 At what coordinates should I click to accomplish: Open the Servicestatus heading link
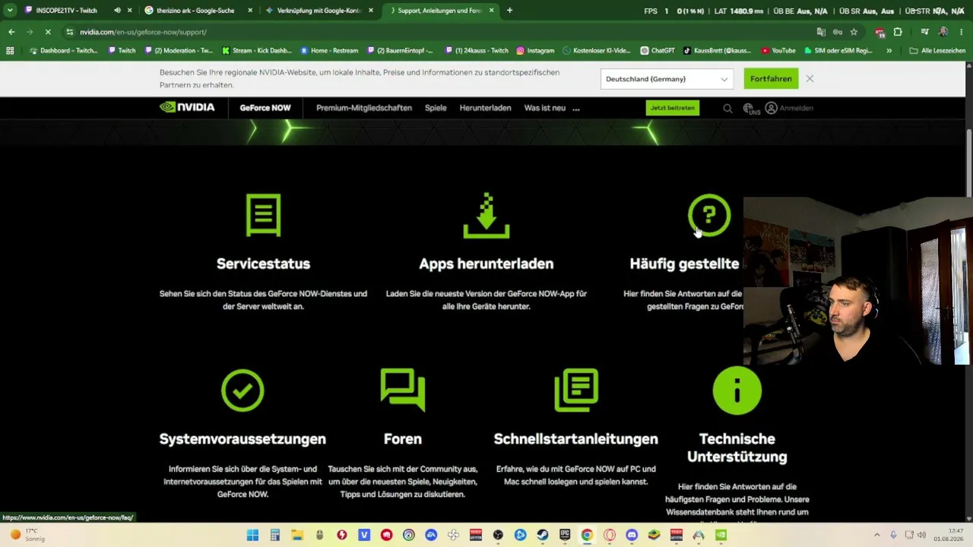[x=263, y=264]
